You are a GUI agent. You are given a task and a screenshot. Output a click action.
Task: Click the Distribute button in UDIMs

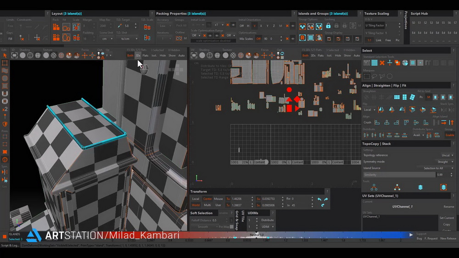267,220
